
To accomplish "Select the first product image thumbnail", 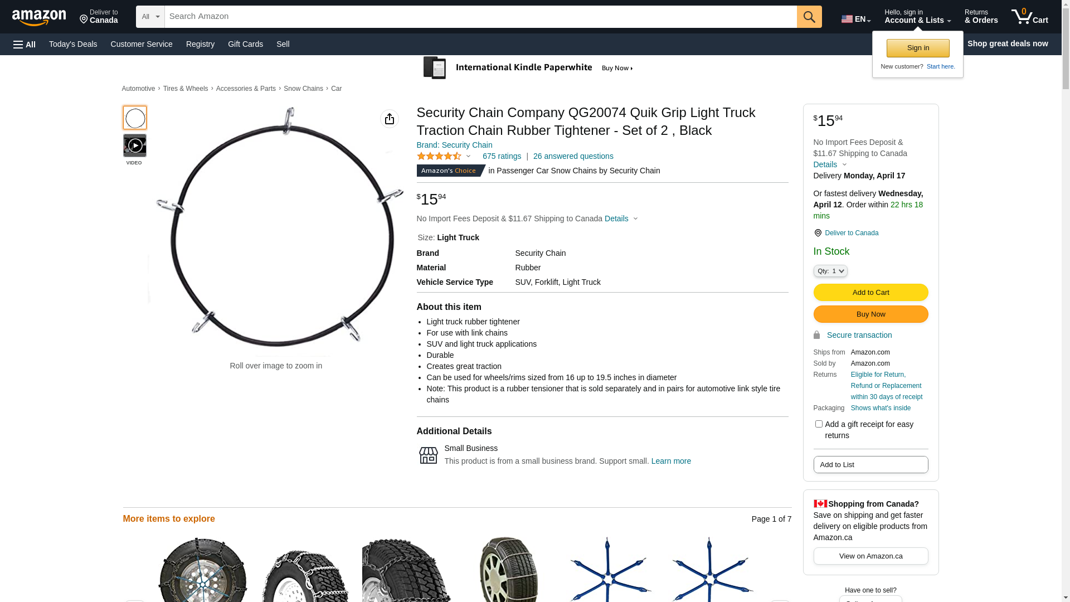I will tap(135, 118).
